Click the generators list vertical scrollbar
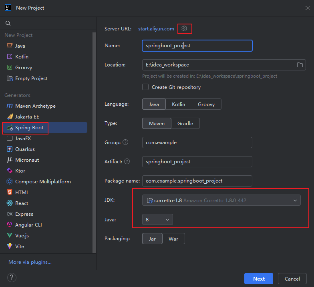 click(94, 142)
